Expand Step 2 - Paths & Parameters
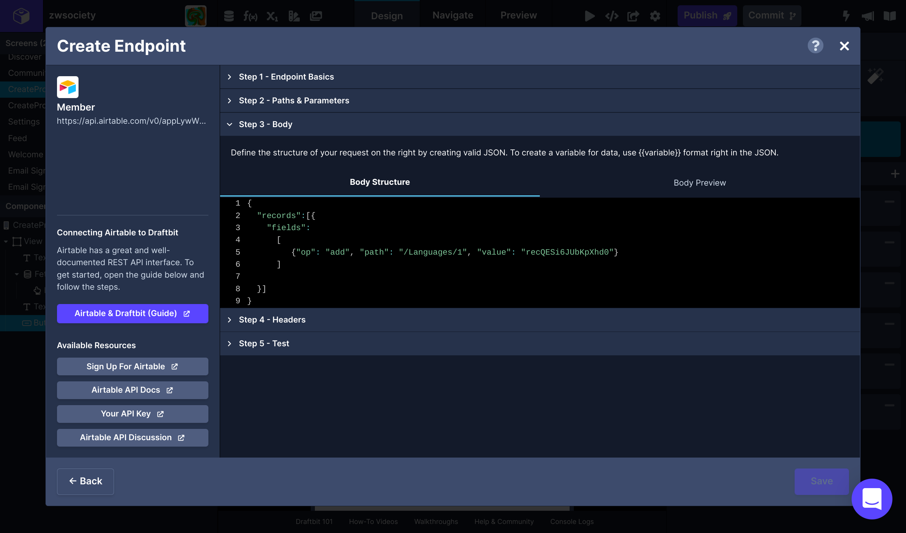This screenshot has width=906, height=533. pos(540,101)
